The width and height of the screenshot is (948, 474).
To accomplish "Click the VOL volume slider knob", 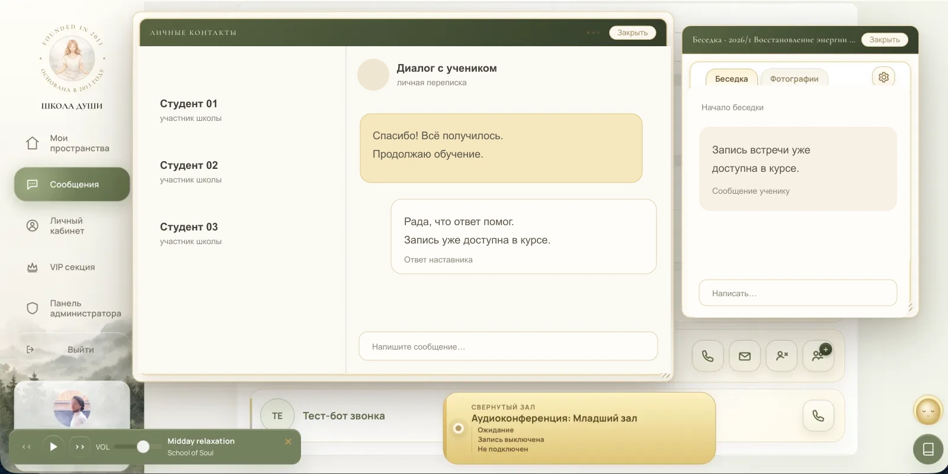I will [143, 447].
